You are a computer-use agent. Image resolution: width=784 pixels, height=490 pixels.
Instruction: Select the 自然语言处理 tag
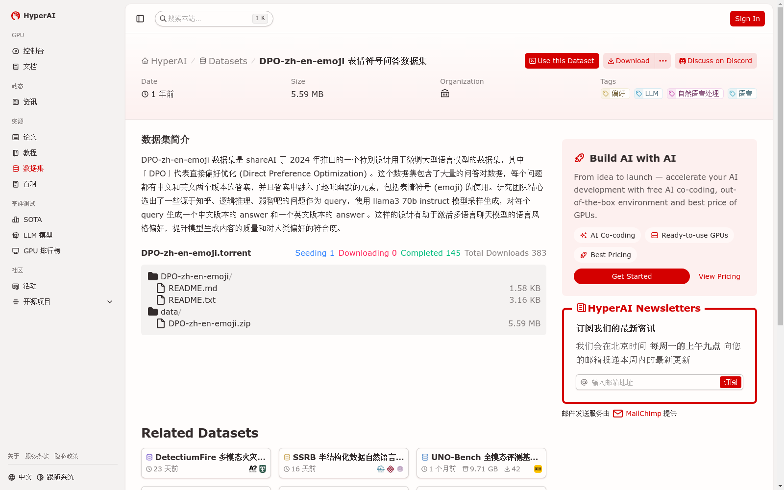pos(695,94)
